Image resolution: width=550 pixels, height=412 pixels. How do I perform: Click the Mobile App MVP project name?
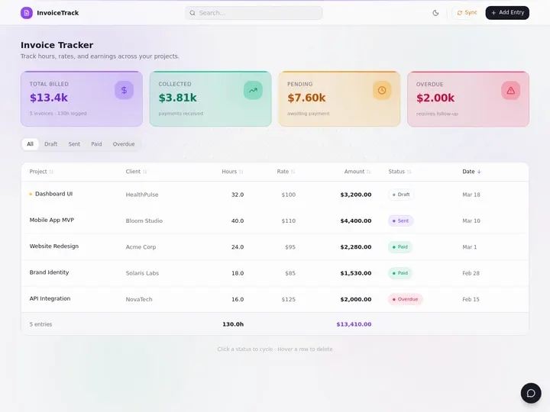pos(52,220)
